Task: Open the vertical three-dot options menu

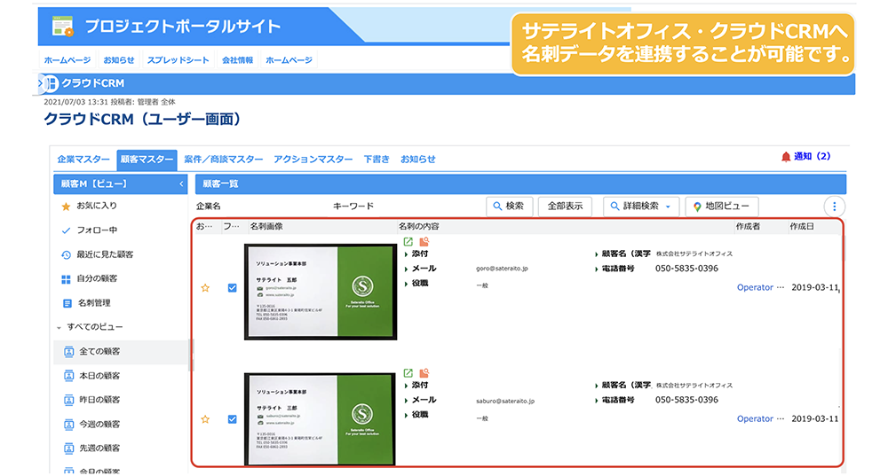Action: click(834, 207)
